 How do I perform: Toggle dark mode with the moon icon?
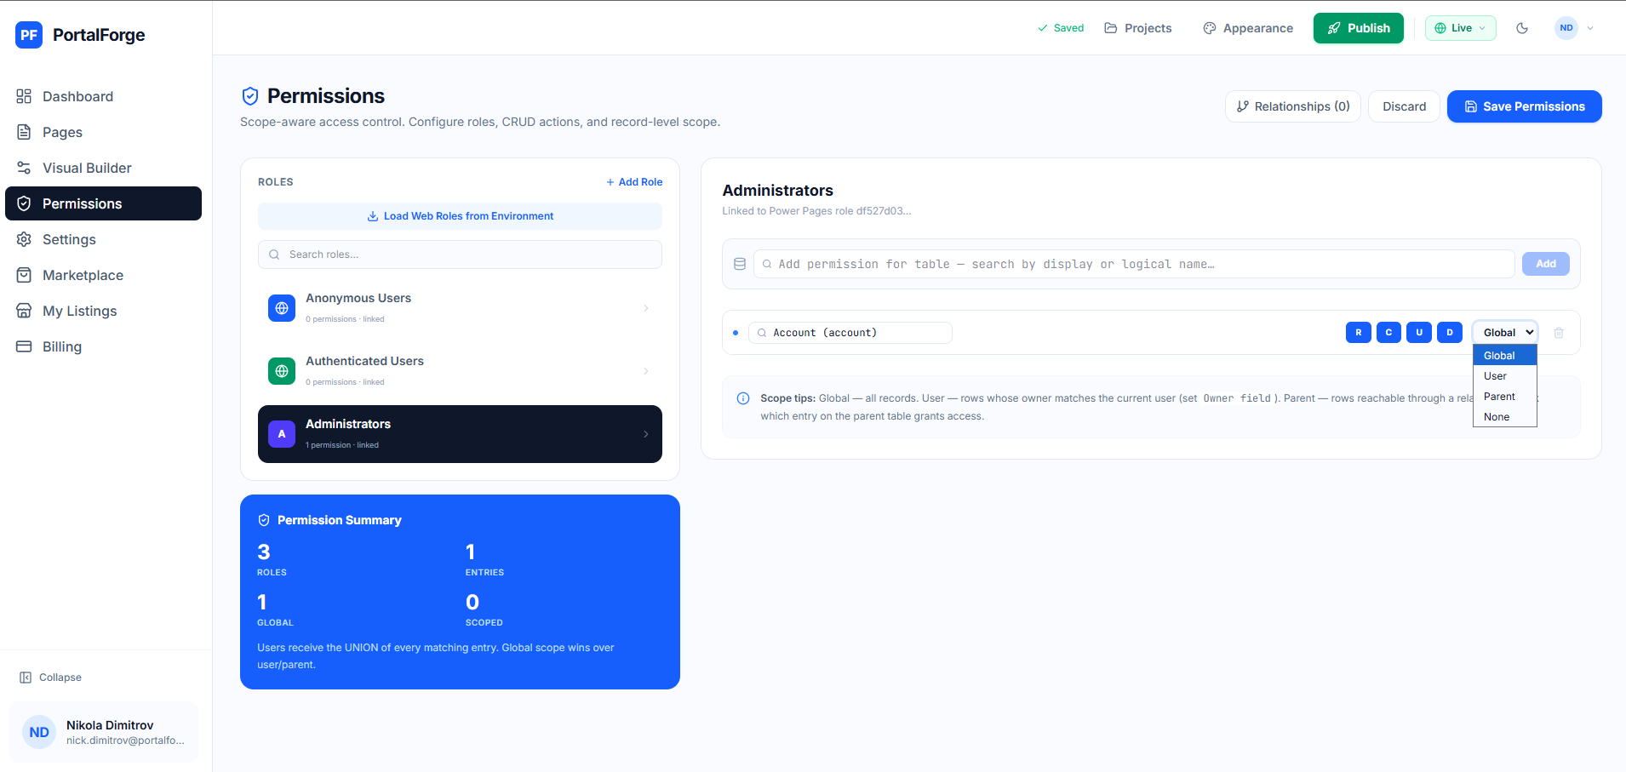pyautogui.click(x=1522, y=28)
